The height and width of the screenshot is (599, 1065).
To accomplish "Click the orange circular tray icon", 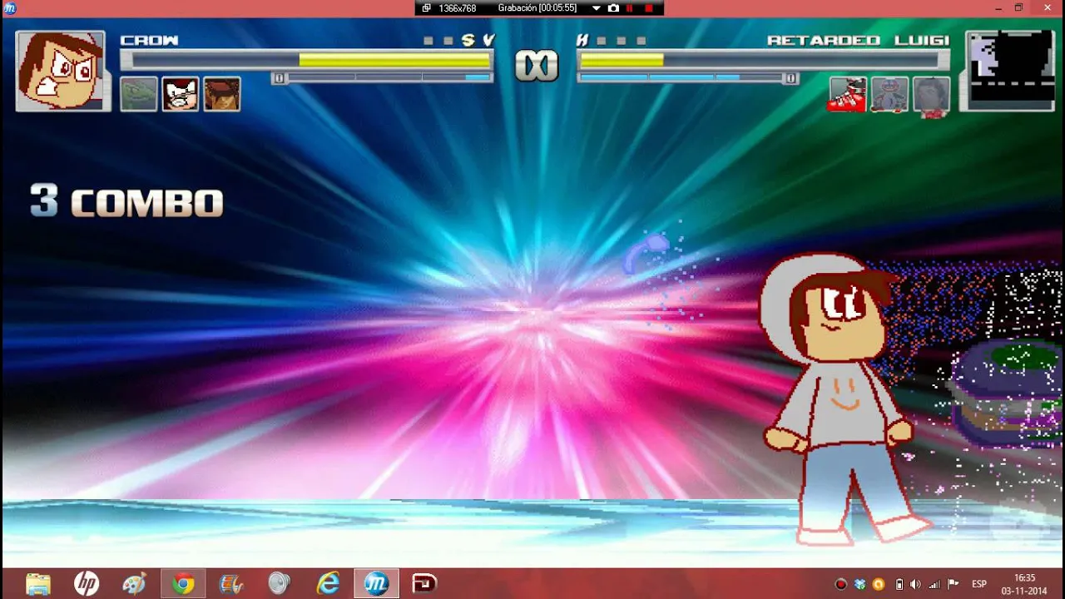I will (879, 584).
